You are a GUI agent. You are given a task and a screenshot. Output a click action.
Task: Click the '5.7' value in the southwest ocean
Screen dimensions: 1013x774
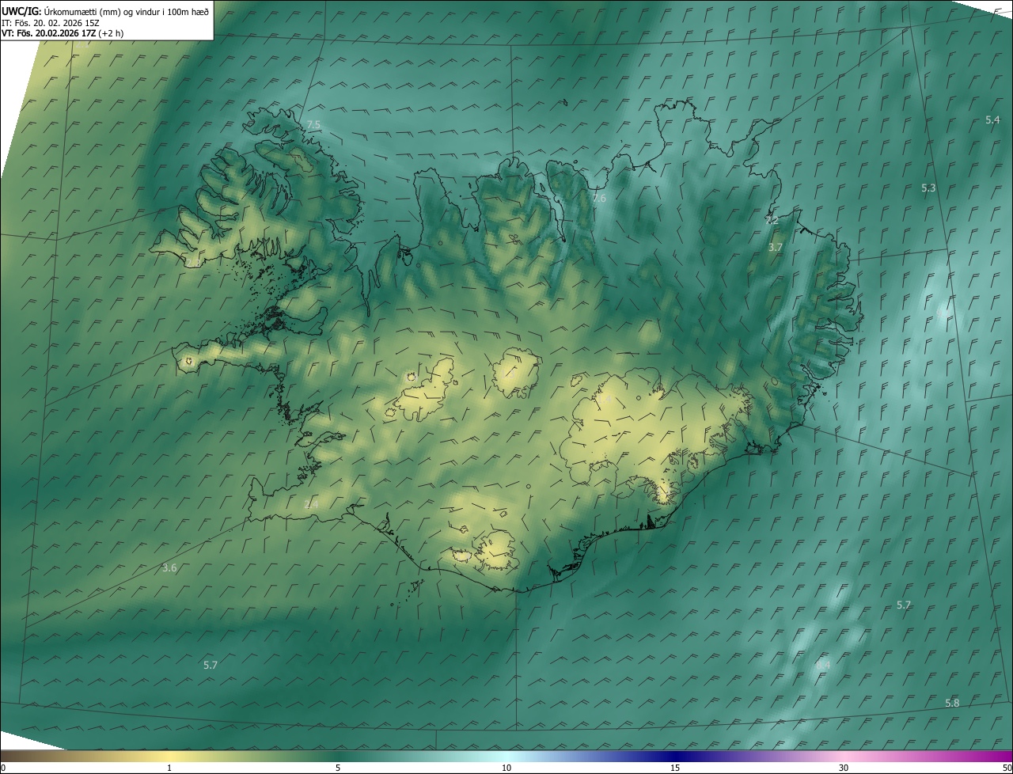click(x=211, y=665)
